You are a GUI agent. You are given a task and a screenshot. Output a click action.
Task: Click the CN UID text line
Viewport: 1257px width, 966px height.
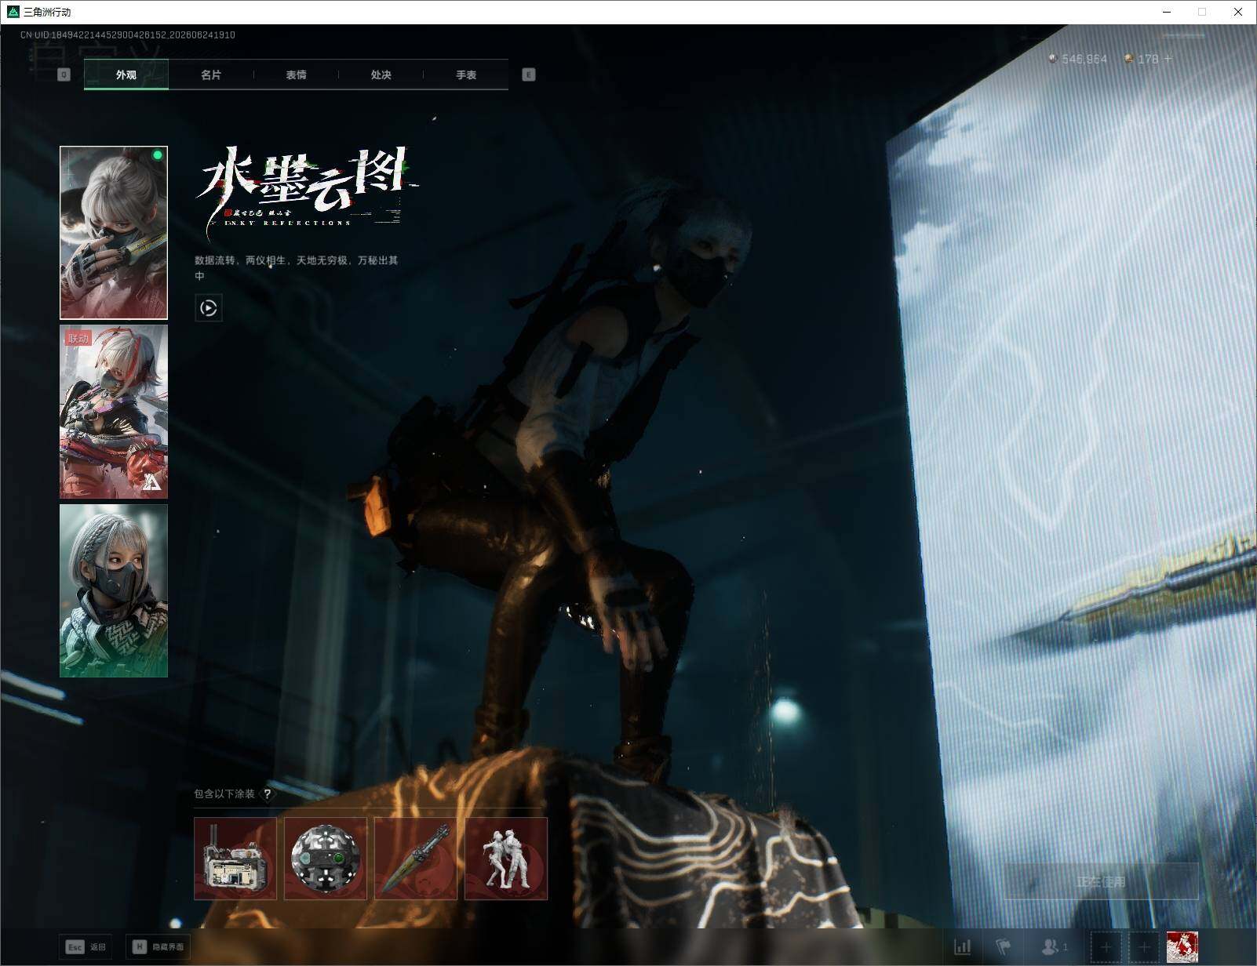click(128, 35)
